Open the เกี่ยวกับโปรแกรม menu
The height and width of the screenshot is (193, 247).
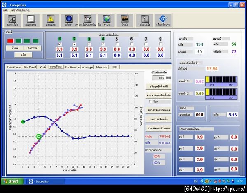[x=21, y=10]
